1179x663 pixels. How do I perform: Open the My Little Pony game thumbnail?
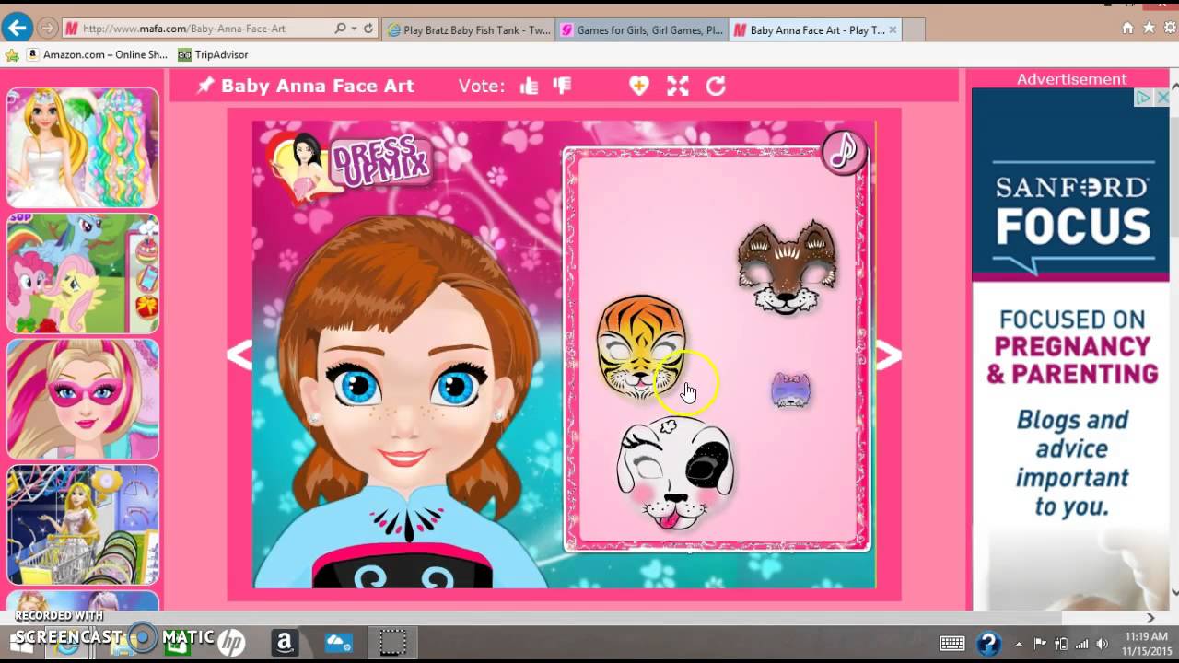pos(83,273)
